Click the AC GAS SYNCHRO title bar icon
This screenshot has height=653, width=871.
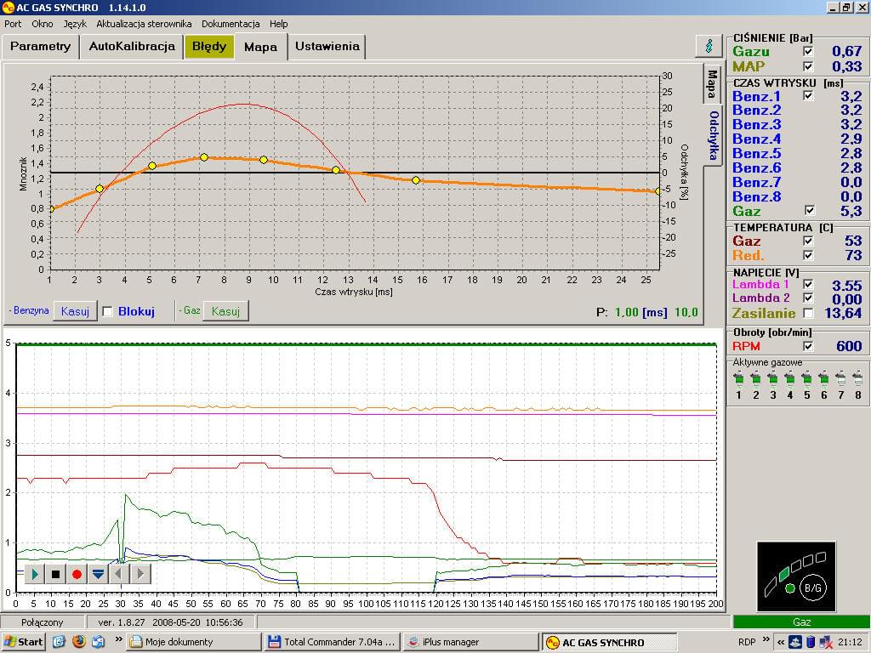8,7
